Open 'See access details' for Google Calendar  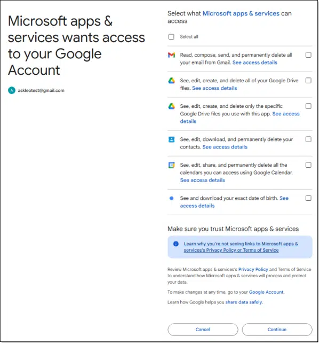(202, 180)
